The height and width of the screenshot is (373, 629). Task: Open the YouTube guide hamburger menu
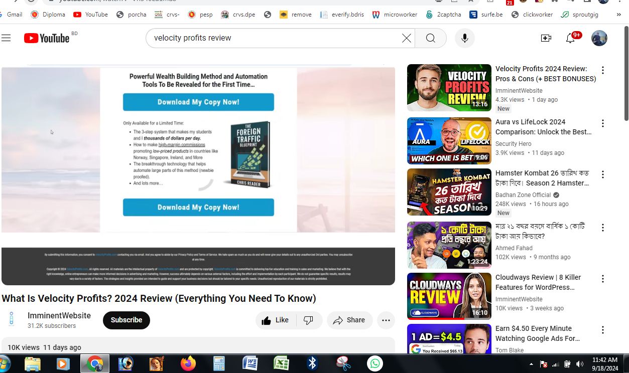(x=6, y=38)
